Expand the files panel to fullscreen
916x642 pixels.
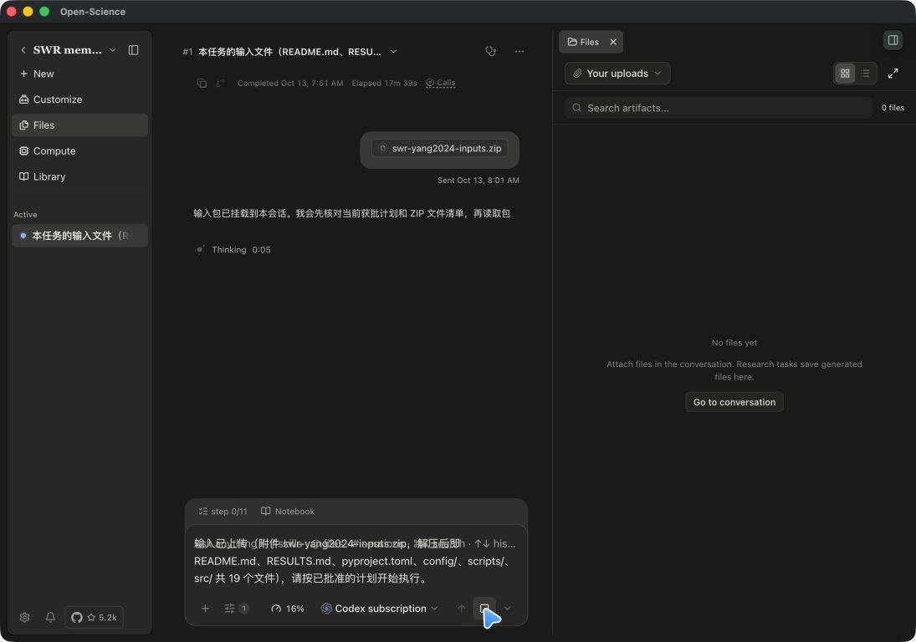point(893,74)
